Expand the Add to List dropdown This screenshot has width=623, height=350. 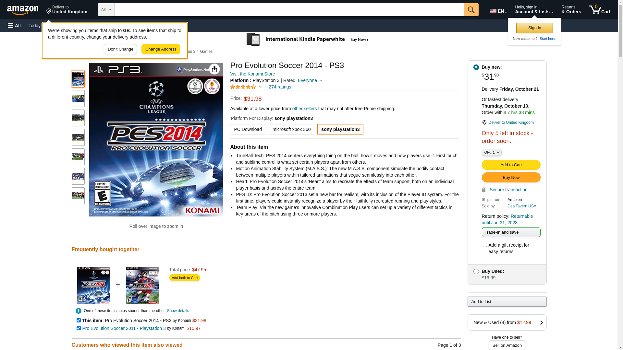tap(507, 302)
